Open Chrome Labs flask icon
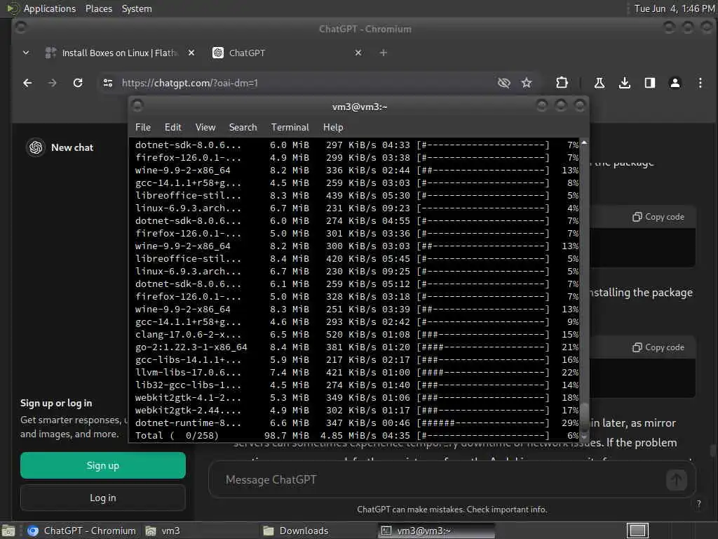The width and height of the screenshot is (718, 539). [x=599, y=83]
